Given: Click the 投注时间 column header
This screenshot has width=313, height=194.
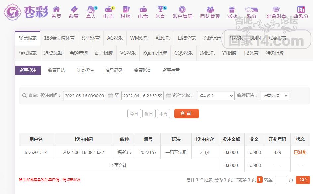Looking at the screenshot, I should click(x=84, y=139).
